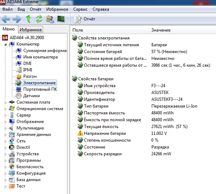Switch to the Меню tab

tap(9, 29)
